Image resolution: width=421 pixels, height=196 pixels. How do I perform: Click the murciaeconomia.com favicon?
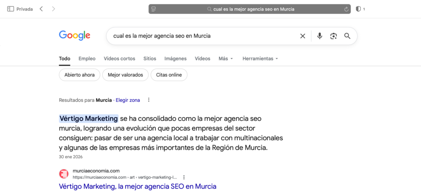(64, 174)
